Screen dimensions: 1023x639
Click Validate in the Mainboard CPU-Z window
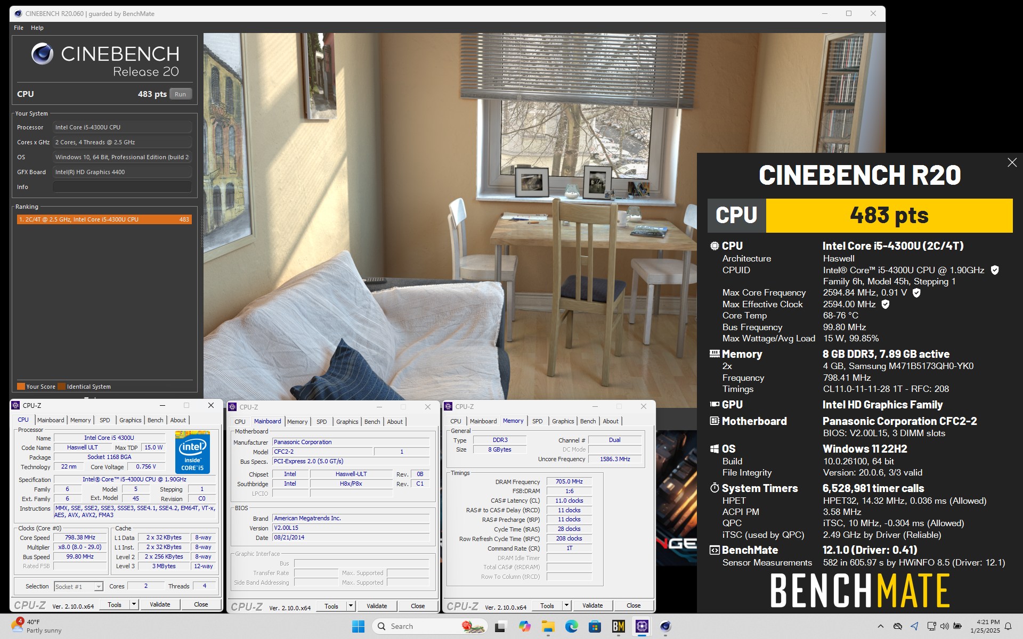[x=377, y=606]
